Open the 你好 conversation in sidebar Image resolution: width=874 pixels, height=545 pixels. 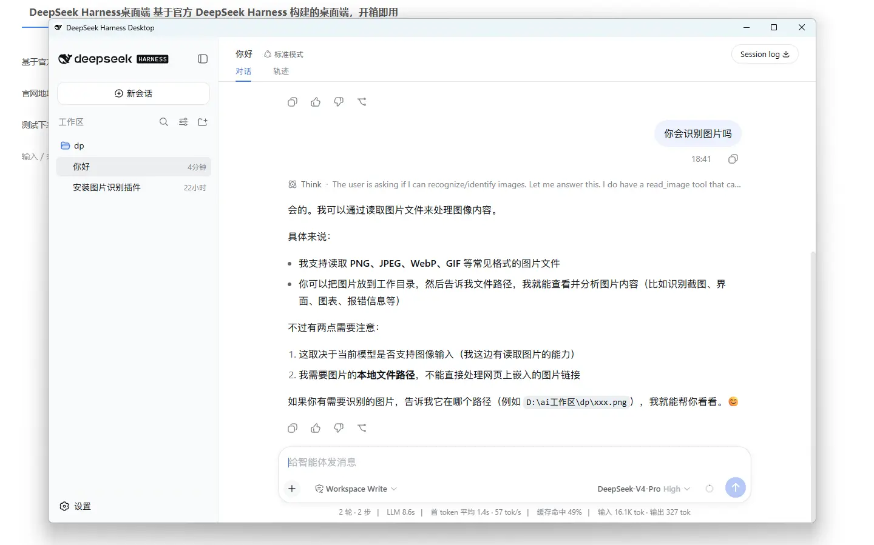click(134, 167)
